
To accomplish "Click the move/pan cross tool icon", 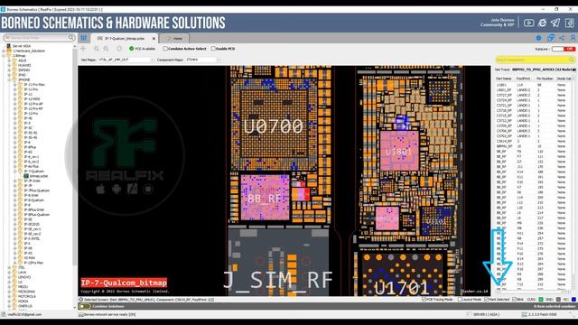I will point(83,48).
